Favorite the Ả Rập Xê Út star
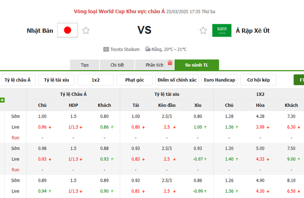Screen dimensions: 304x198 coord(203,31)
